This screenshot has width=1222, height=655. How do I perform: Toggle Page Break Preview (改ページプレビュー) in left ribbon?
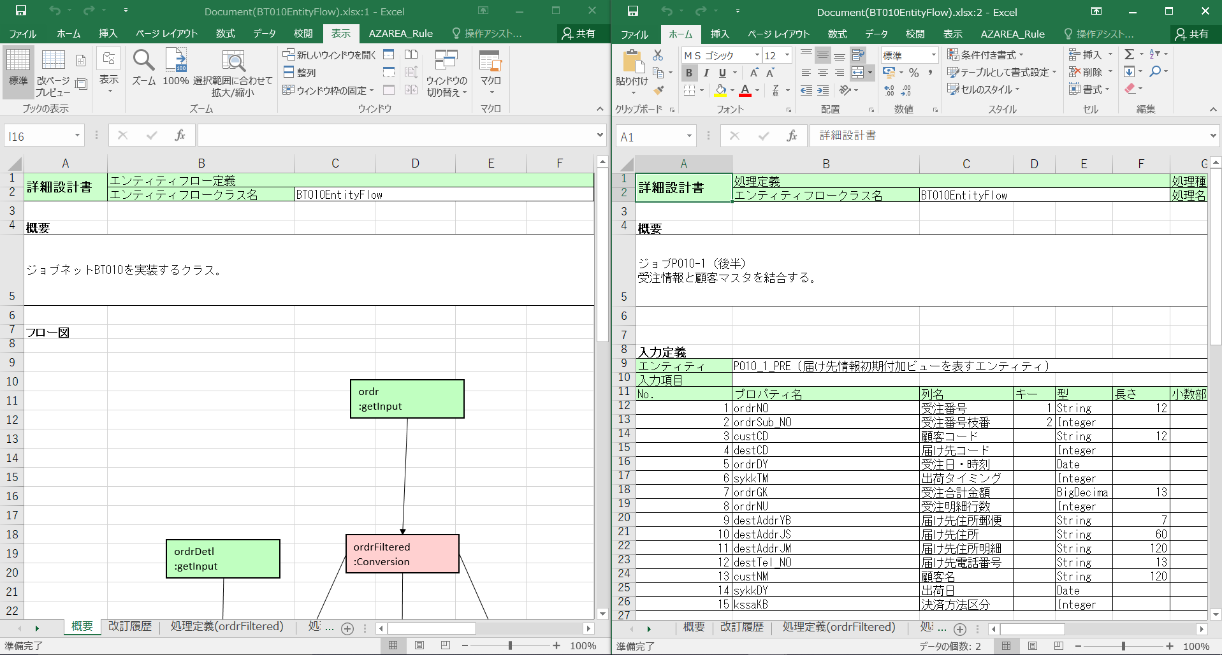pos(53,73)
